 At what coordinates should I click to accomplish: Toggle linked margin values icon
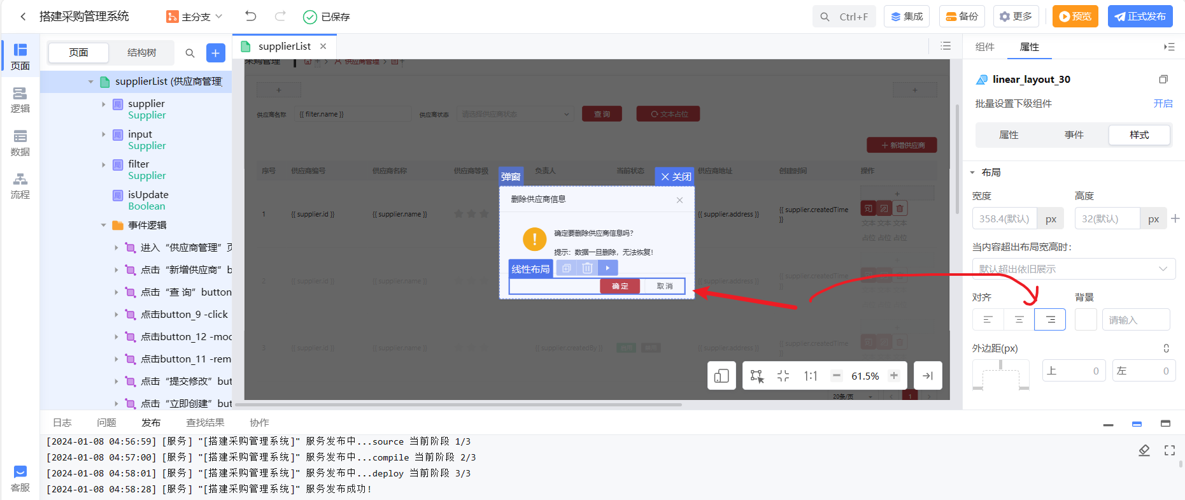tap(1167, 348)
